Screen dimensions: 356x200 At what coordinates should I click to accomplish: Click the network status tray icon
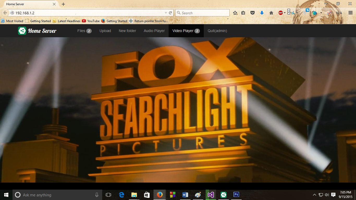tap(321, 195)
